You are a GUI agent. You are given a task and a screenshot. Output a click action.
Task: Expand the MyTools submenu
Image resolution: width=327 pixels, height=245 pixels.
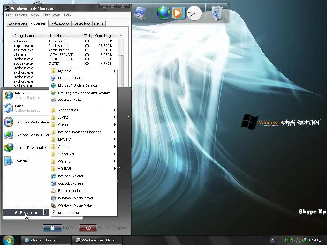83,71
